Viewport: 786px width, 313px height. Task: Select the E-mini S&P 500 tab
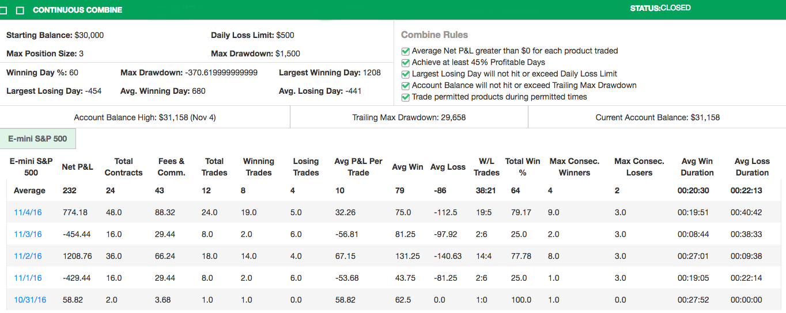pos(37,139)
